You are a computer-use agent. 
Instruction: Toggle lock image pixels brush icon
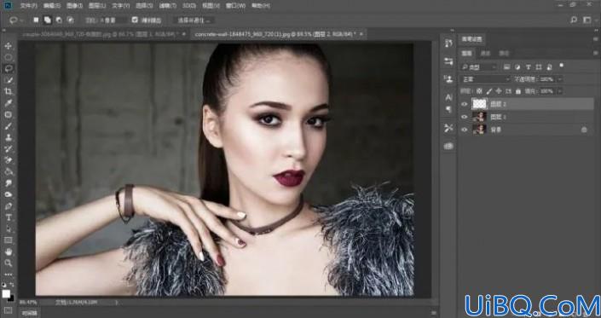[x=488, y=91]
